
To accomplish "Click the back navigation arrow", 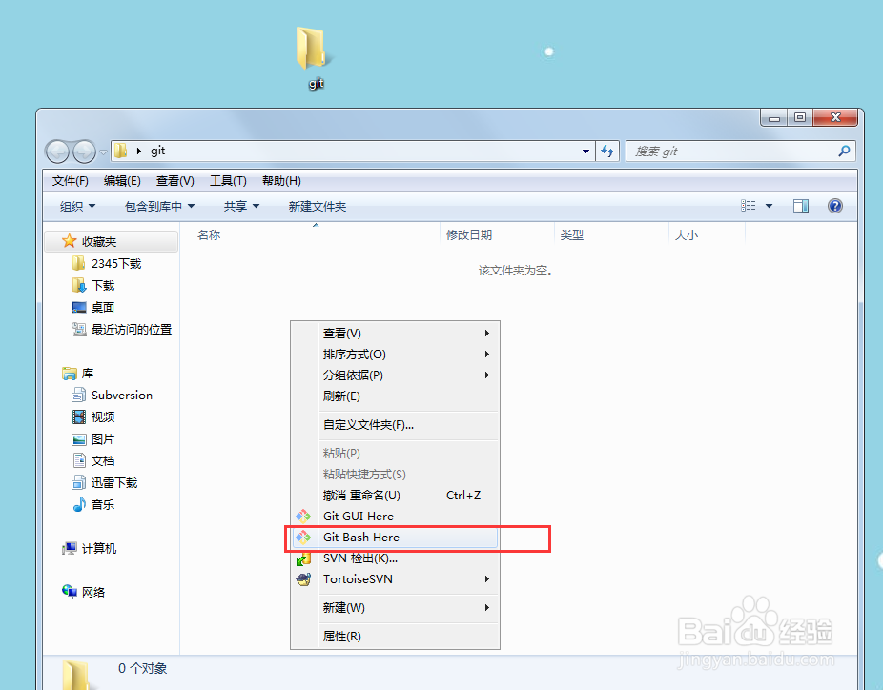I will (x=56, y=151).
